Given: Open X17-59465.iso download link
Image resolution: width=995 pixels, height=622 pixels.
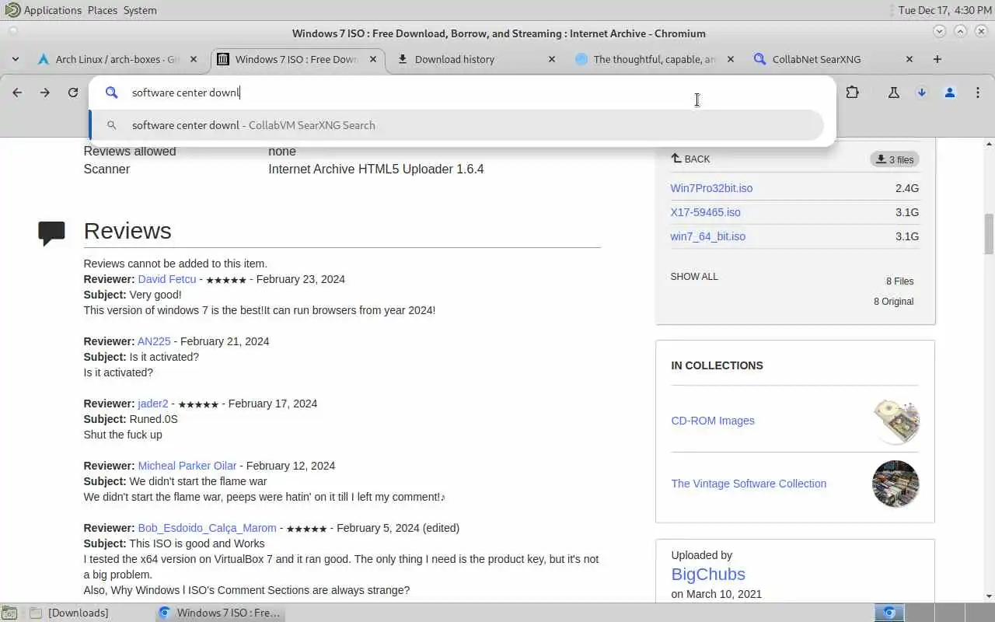Looking at the screenshot, I should pyautogui.click(x=705, y=212).
